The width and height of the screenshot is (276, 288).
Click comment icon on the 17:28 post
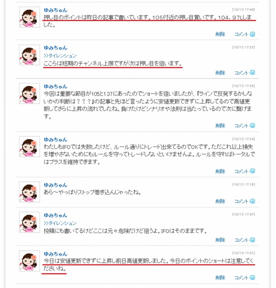[252, 125]
